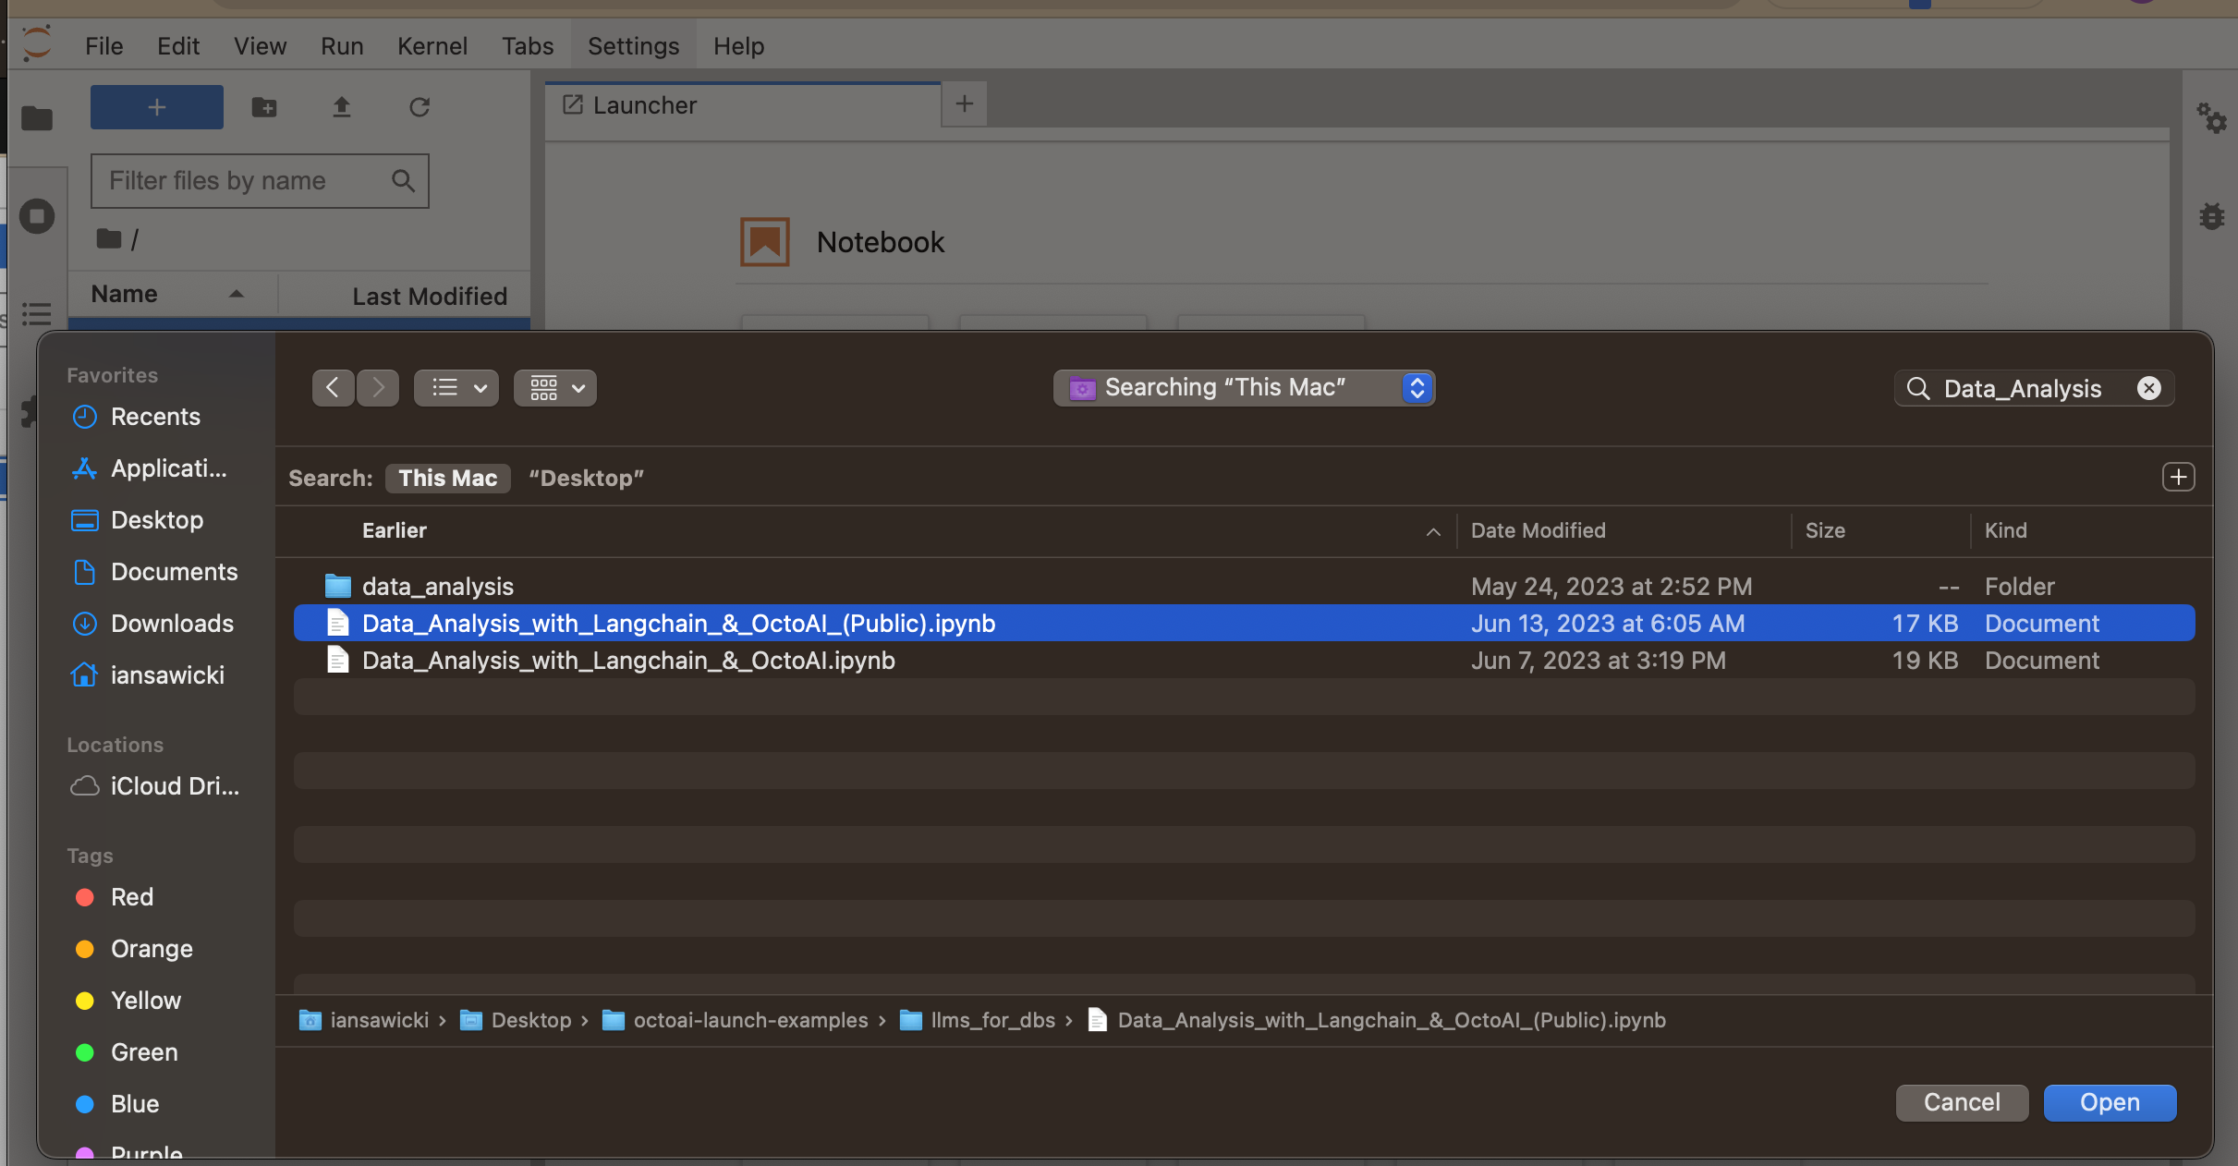Open the Searching "This Mac" location popup
The height and width of the screenshot is (1166, 2238).
point(1244,388)
